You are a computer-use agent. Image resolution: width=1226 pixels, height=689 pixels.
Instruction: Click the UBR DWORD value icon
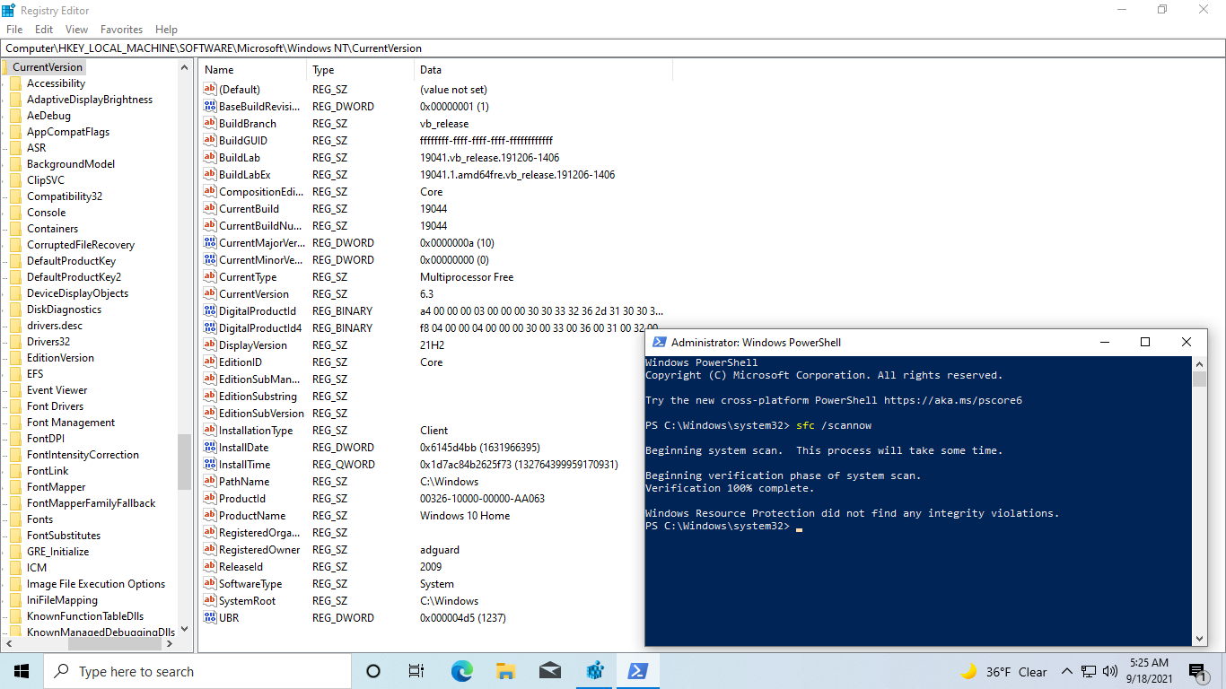point(210,618)
